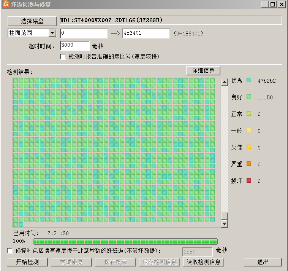The width and height of the screenshot is (288, 271).
Task: Click the results scrollbar thumb
Action: 225,216
